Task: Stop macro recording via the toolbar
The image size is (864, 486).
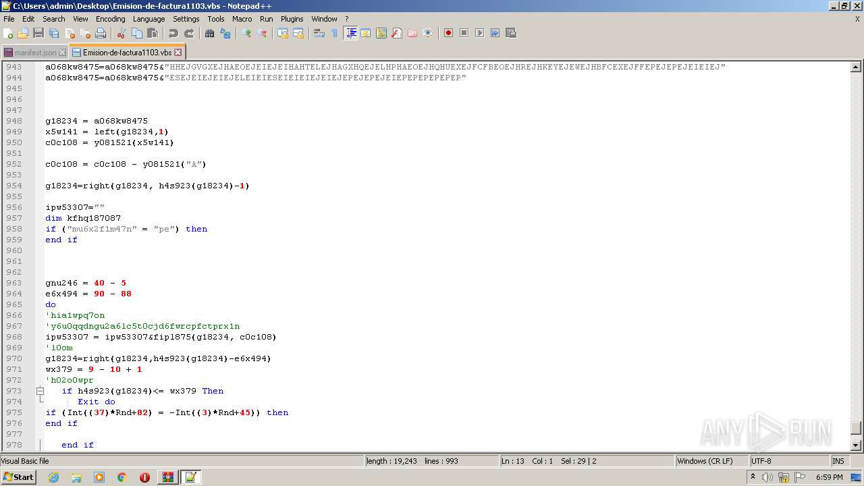Action: [x=464, y=33]
